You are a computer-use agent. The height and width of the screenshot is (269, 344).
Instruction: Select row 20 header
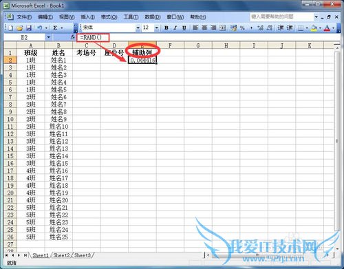[x=10, y=193]
